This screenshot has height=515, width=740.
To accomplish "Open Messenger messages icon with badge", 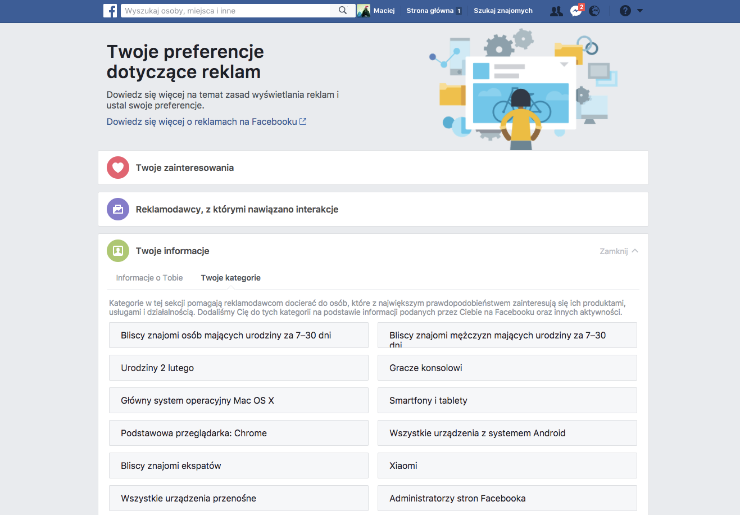I will point(576,11).
